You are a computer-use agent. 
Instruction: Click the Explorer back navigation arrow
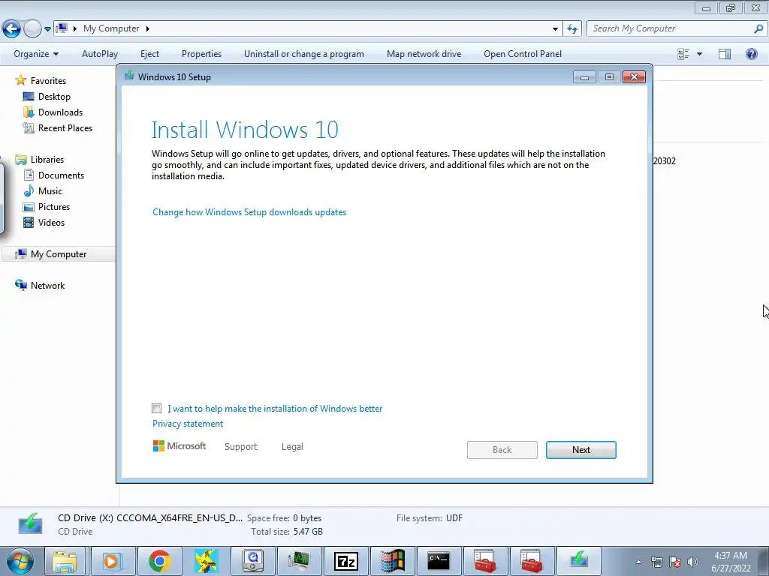[11, 29]
